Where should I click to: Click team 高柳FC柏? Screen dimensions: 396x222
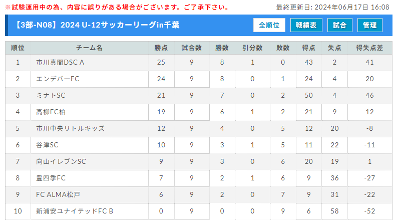(x=51, y=112)
